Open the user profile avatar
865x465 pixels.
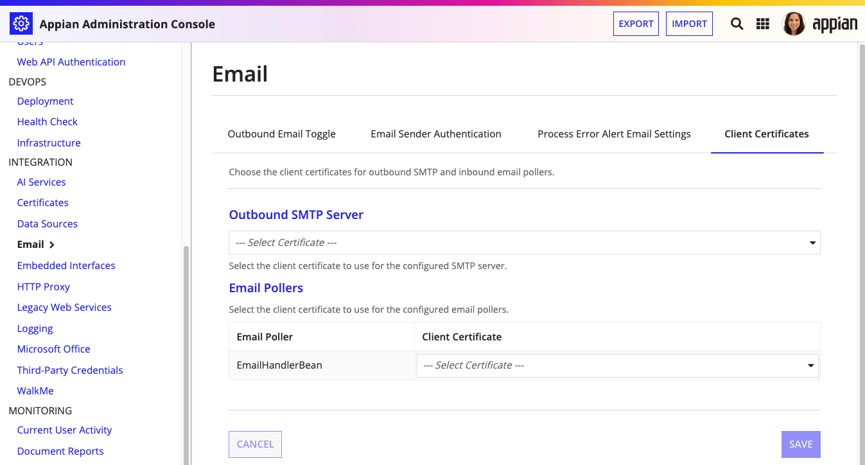[x=794, y=24]
